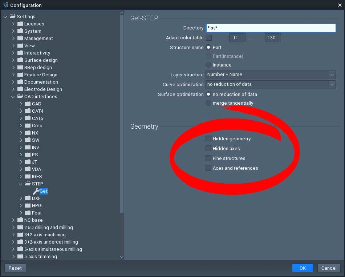
Task: Select Part structure name radio button
Action: point(208,47)
